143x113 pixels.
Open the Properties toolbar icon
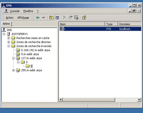click(x=71, y=18)
